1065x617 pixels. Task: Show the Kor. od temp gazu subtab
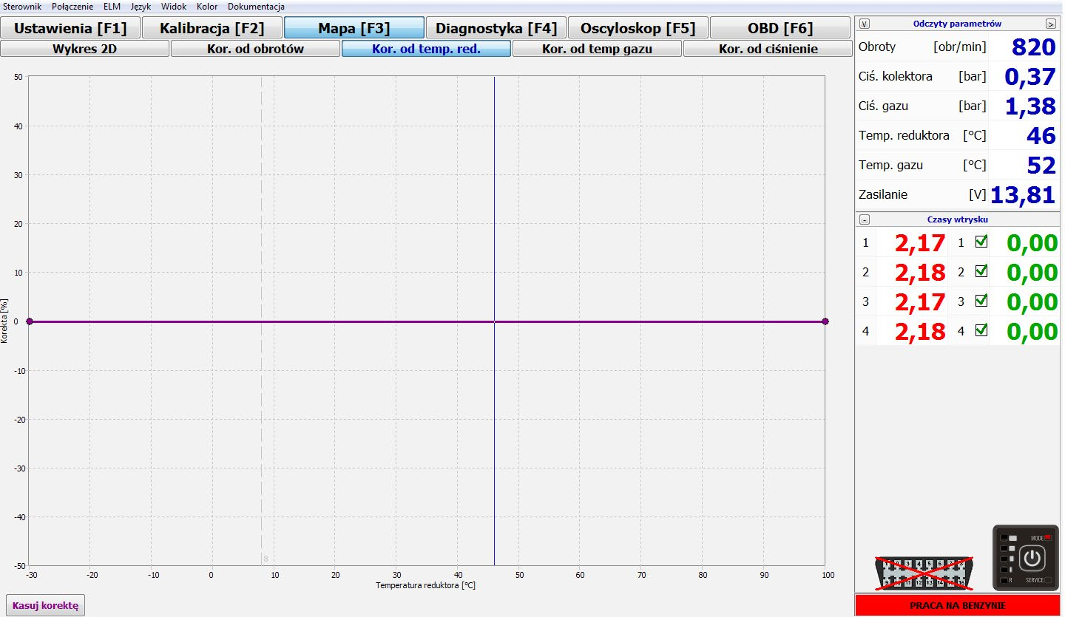[x=597, y=49]
